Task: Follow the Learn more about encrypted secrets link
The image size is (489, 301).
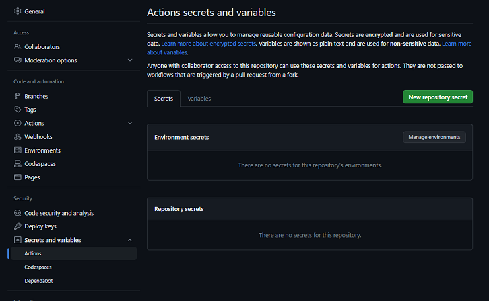Action: [208, 44]
